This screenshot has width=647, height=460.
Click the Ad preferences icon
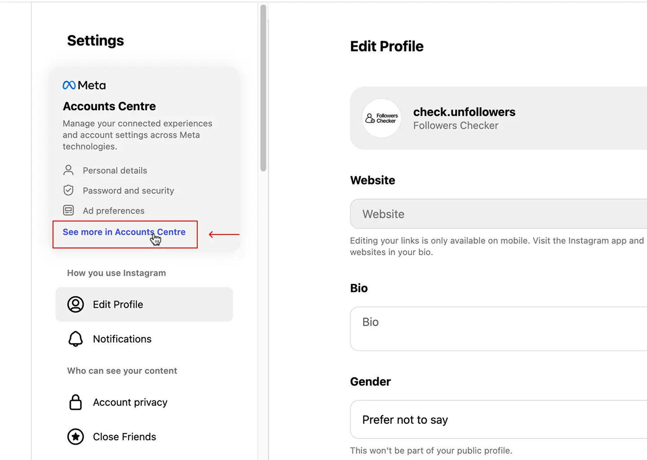(68, 210)
